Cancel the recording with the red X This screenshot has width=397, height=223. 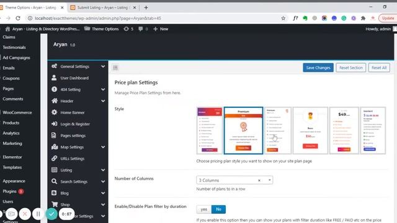25,214
